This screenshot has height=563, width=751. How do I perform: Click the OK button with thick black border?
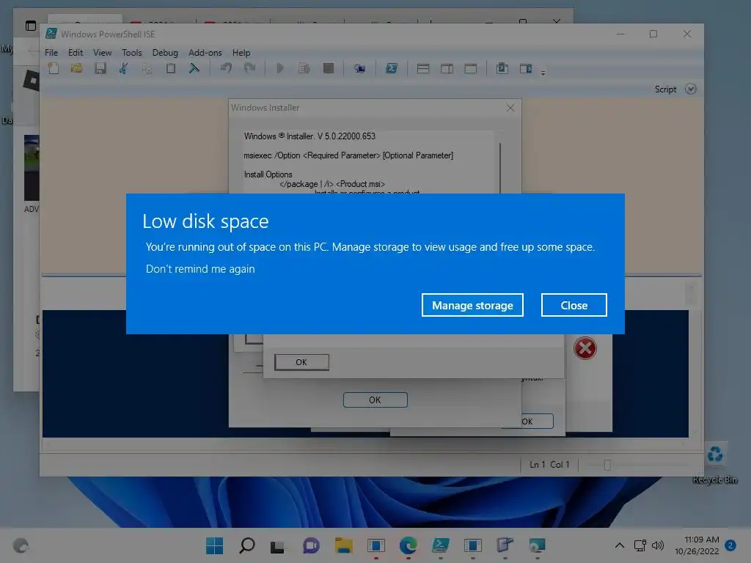301,362
